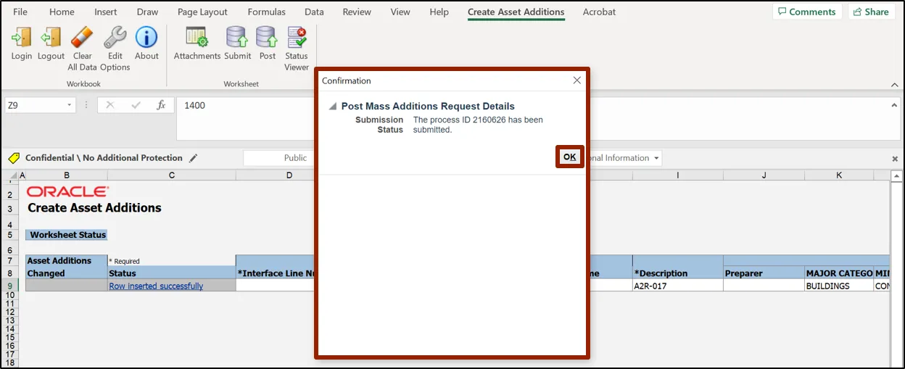This screenshot has width=905, height=369.
Task: Select the BUILDINGS category cell
Action: (x=839, y=286)
